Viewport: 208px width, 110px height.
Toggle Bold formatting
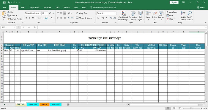[26, 18]
